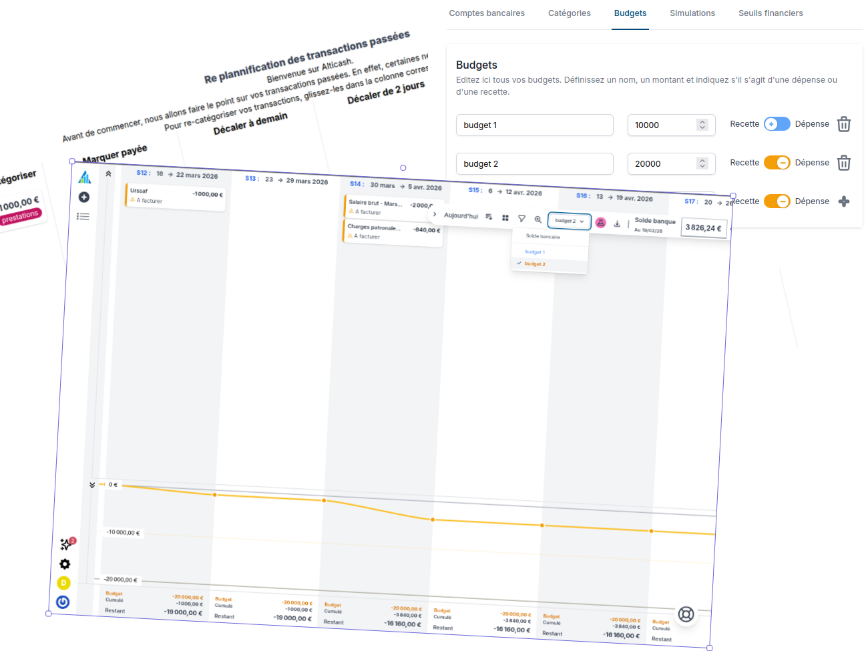Click the sparkle icon with notification badge

point(66,544)
